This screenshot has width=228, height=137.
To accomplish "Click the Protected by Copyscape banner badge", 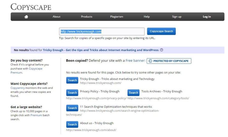I will pos(169,61).
